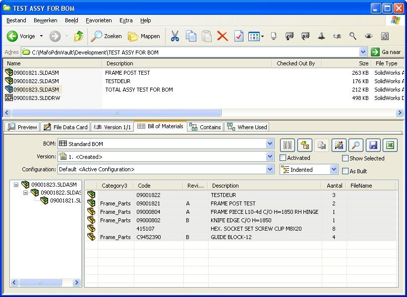Switch to the Where Used tab

[247, 127]
